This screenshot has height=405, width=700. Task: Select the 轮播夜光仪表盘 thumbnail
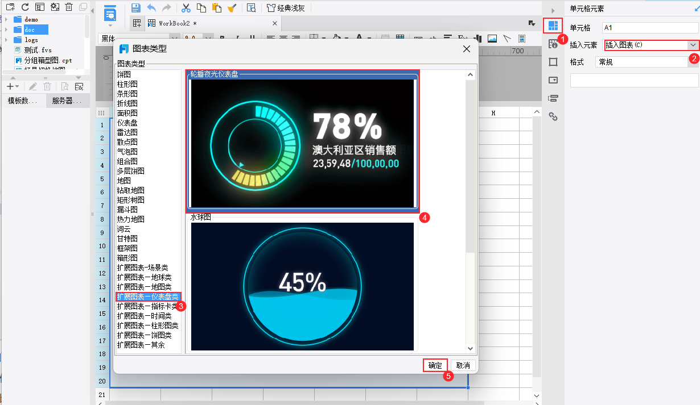(302, 143)
